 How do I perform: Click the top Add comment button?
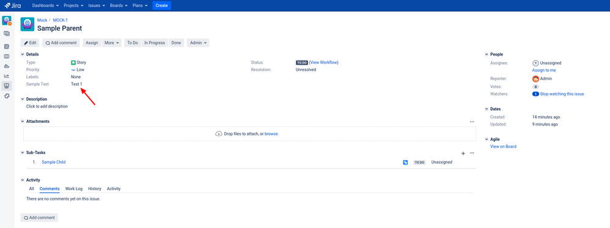click(61, 43)
